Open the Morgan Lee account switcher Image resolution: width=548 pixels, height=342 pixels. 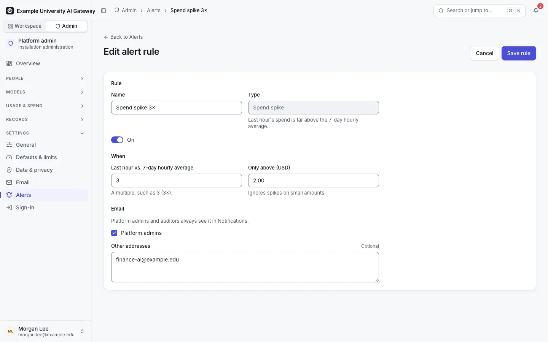[x=45, y=331]
